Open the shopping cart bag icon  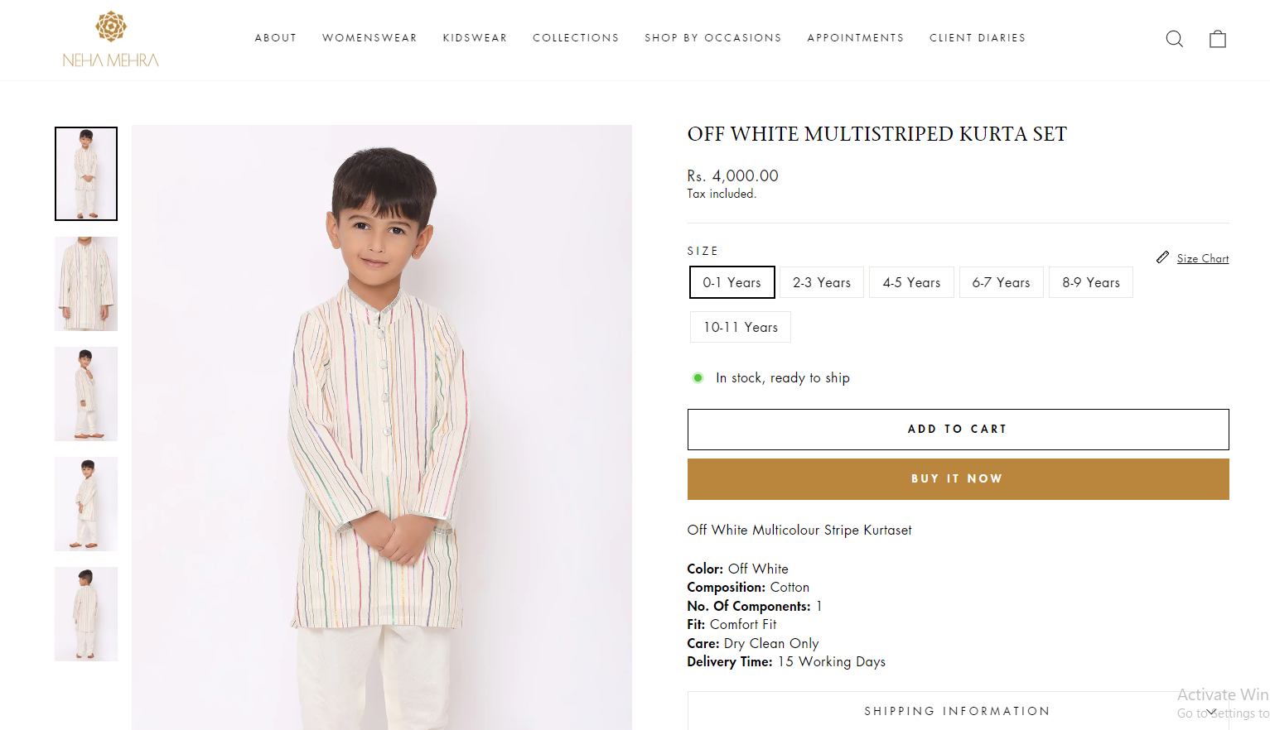1217,39
